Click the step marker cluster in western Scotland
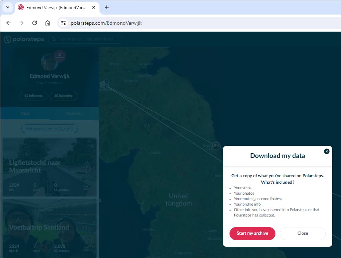Screen dimensions: 341x258 [x=105, y=84]
